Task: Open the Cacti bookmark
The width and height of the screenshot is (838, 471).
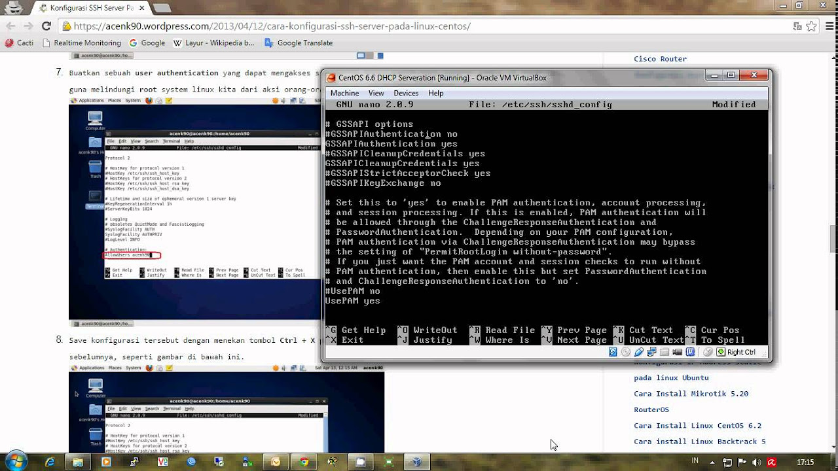Action: (x=19, y=43)
